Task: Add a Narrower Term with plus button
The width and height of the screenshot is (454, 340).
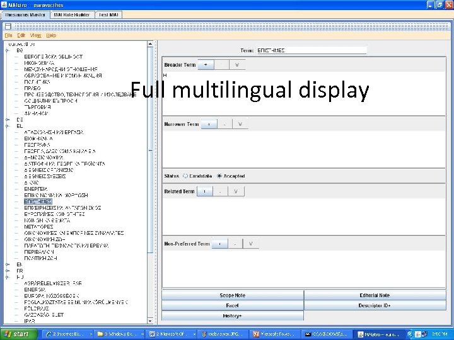Action: [x=209, y=124]
